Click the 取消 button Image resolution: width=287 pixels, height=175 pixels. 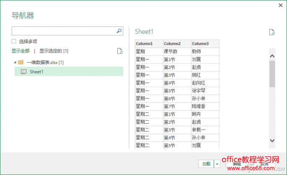264,164
